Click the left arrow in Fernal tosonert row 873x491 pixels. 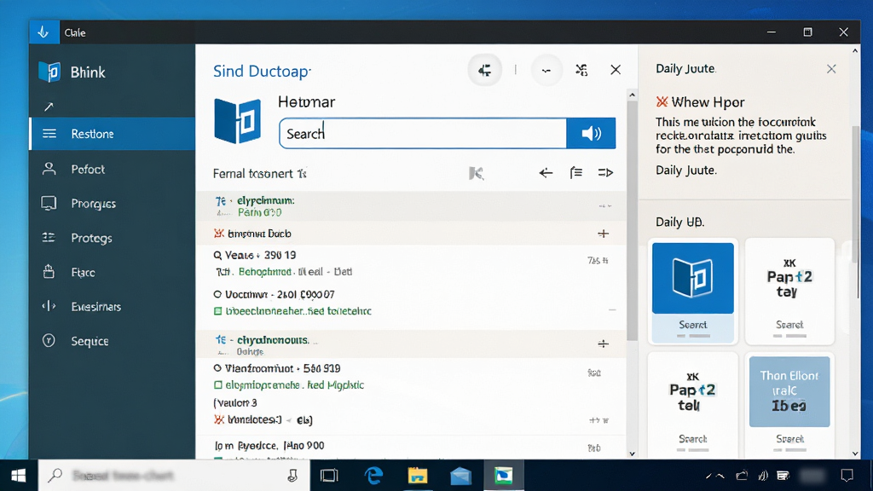546,173
